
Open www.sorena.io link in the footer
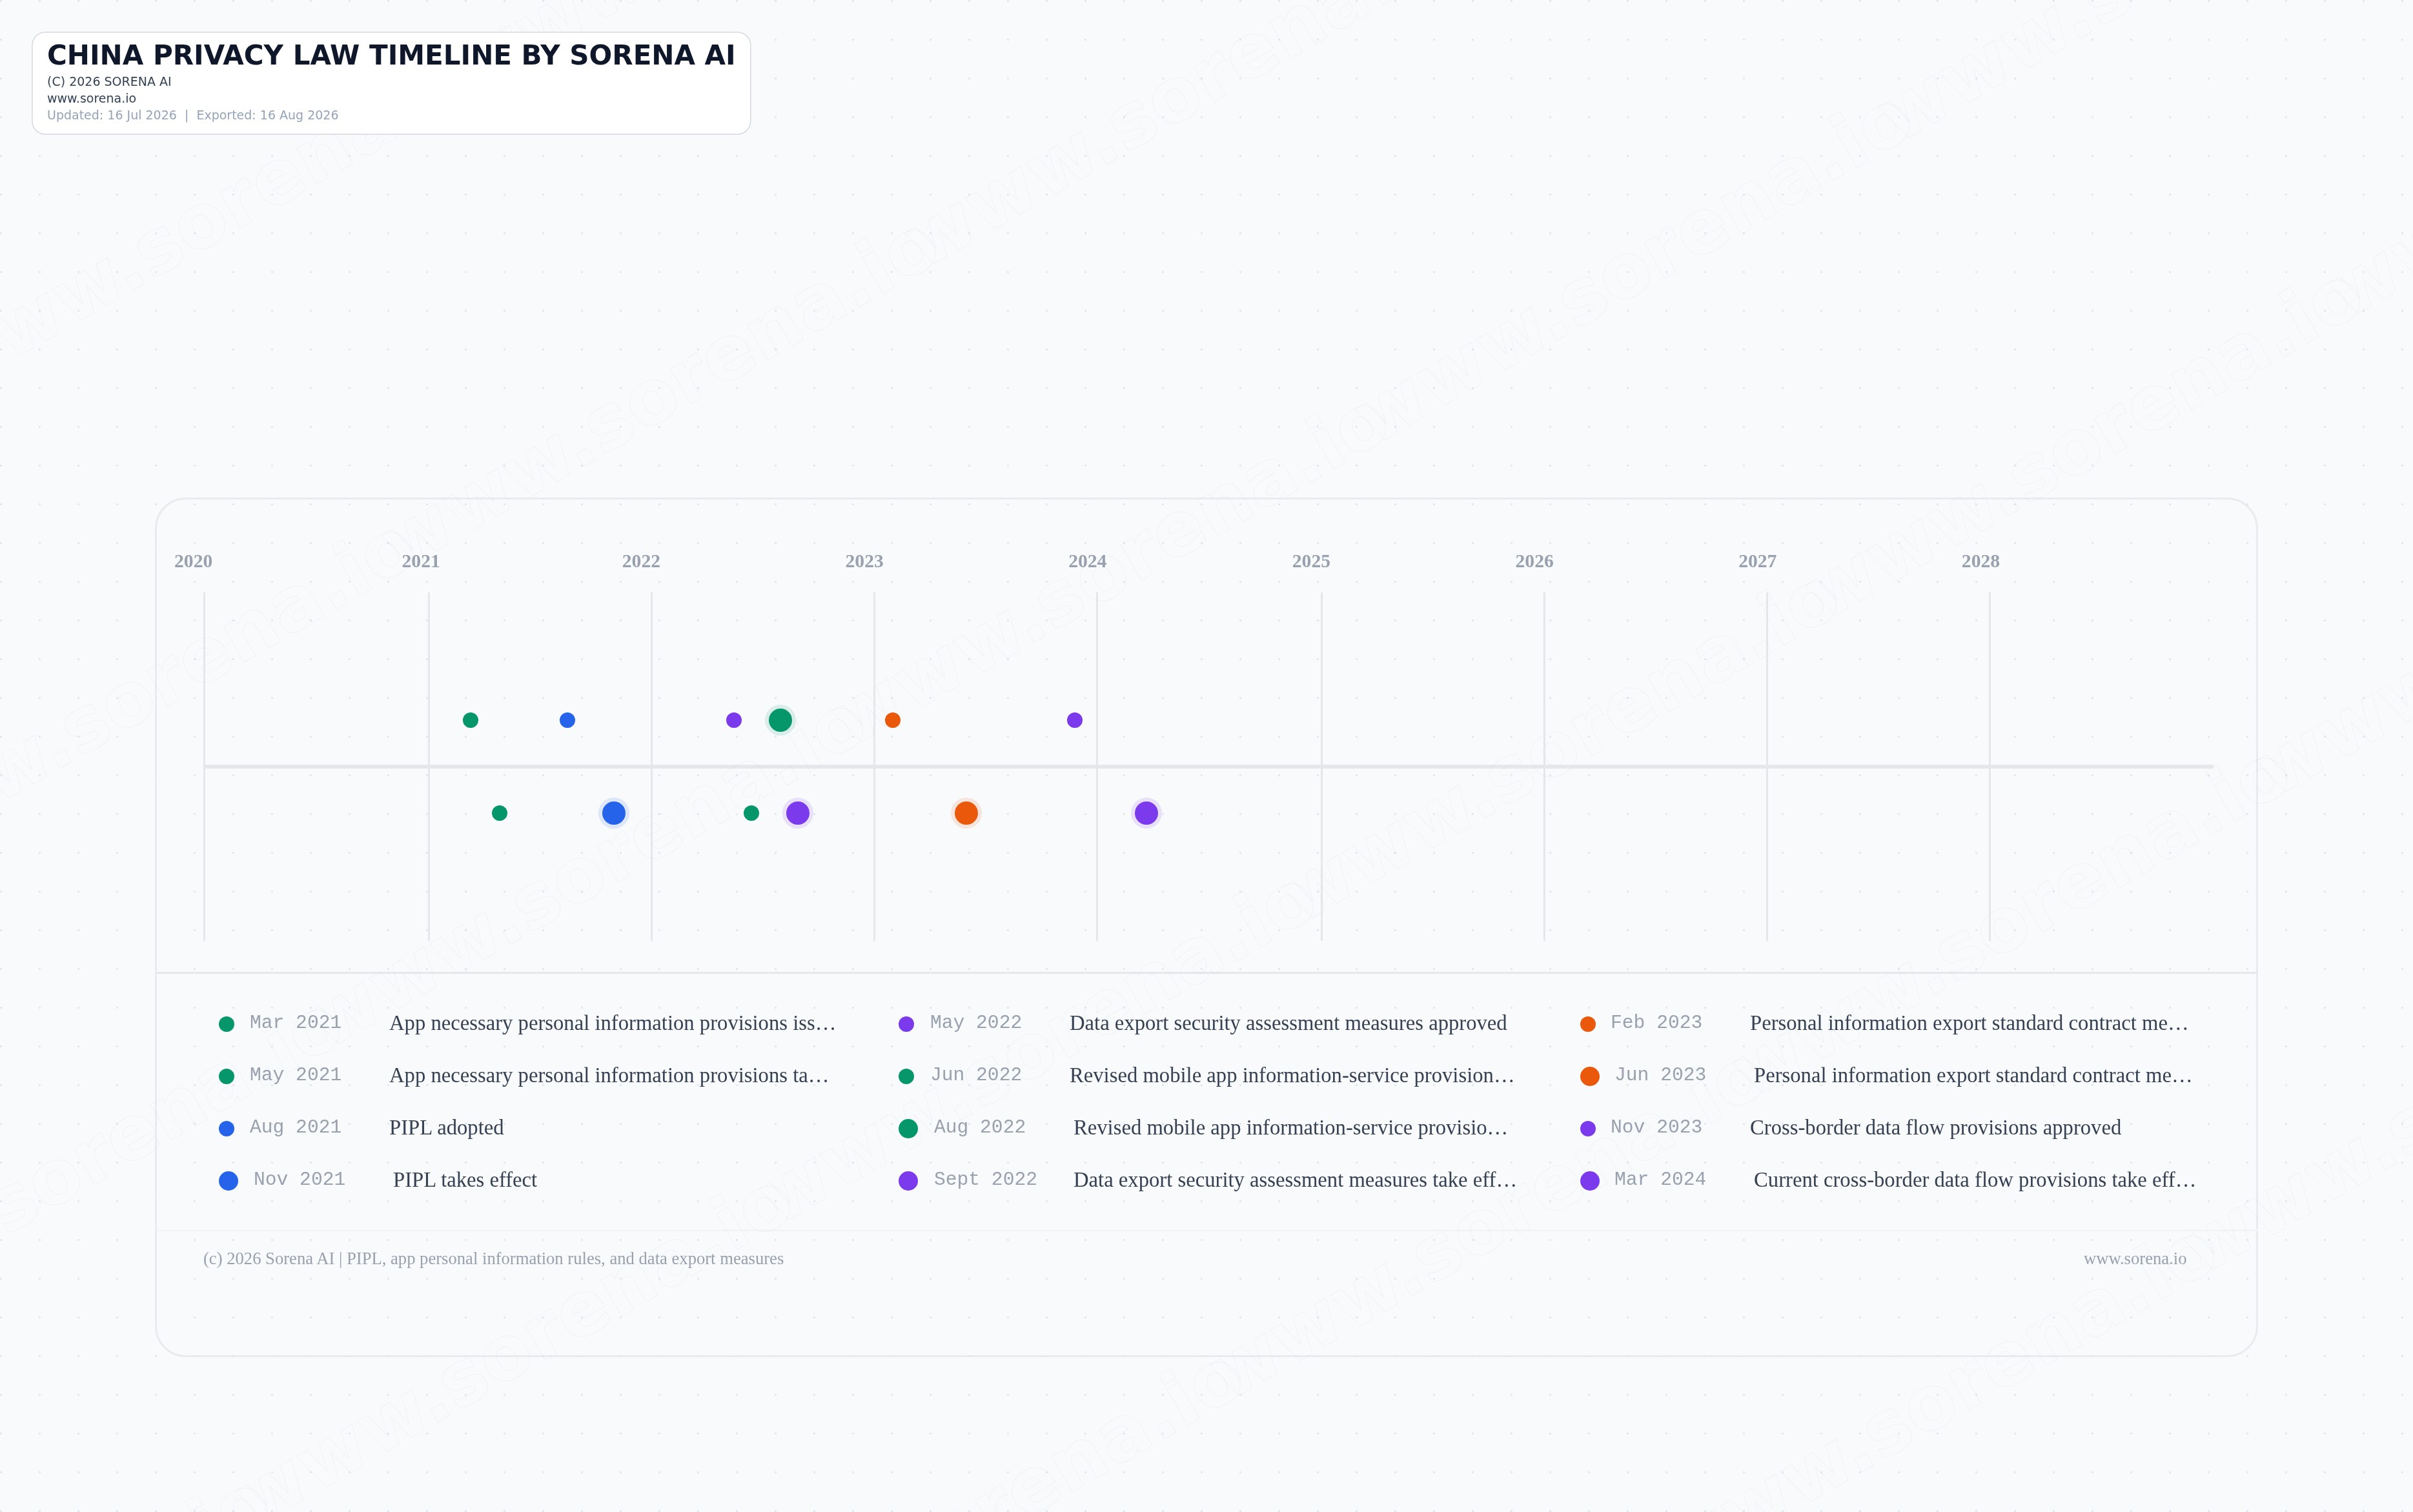[x=2135, y=1259]
